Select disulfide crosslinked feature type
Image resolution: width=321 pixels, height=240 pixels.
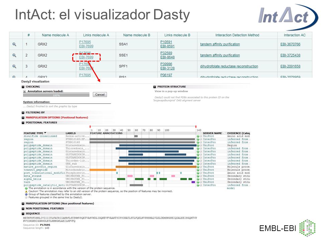tap(40, 136)
